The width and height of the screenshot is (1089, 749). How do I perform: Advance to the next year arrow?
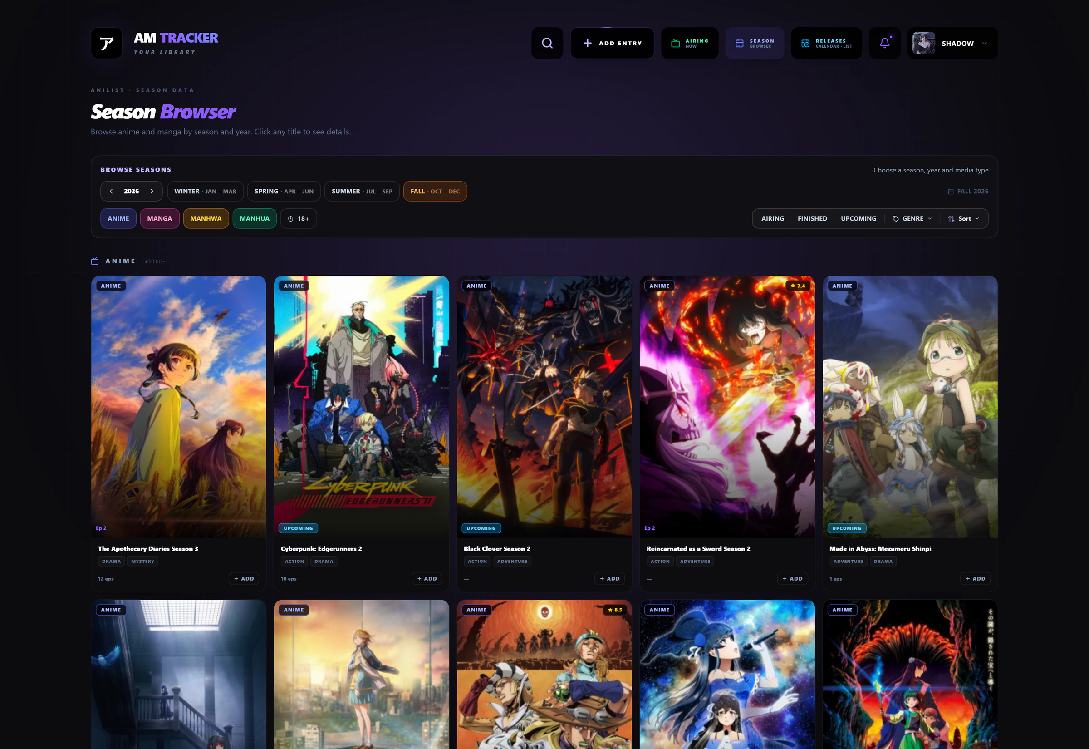(152, 191)
